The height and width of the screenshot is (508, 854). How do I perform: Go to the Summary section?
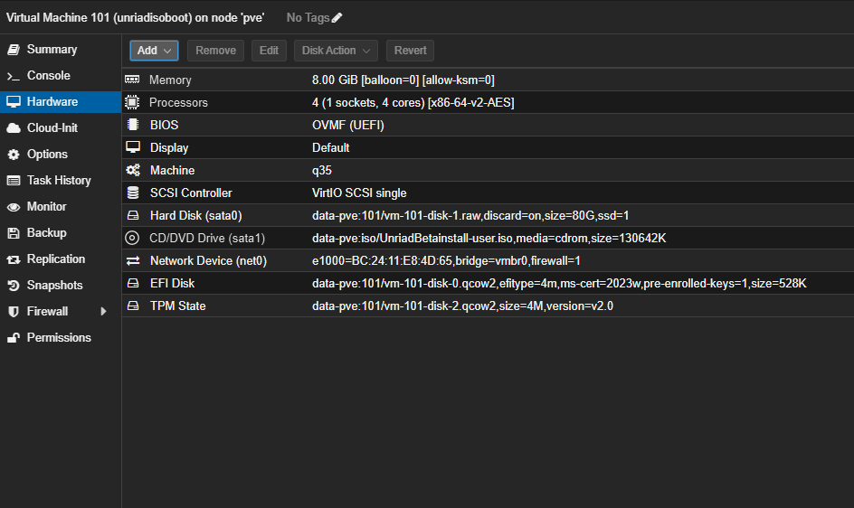52,50
